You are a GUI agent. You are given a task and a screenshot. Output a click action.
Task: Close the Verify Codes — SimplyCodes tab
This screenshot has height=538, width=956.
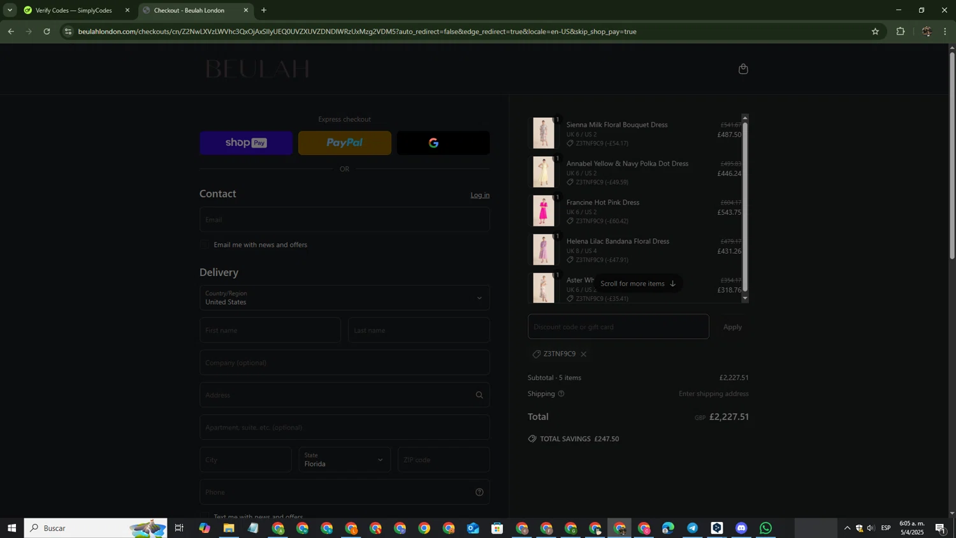click(127, 10)
